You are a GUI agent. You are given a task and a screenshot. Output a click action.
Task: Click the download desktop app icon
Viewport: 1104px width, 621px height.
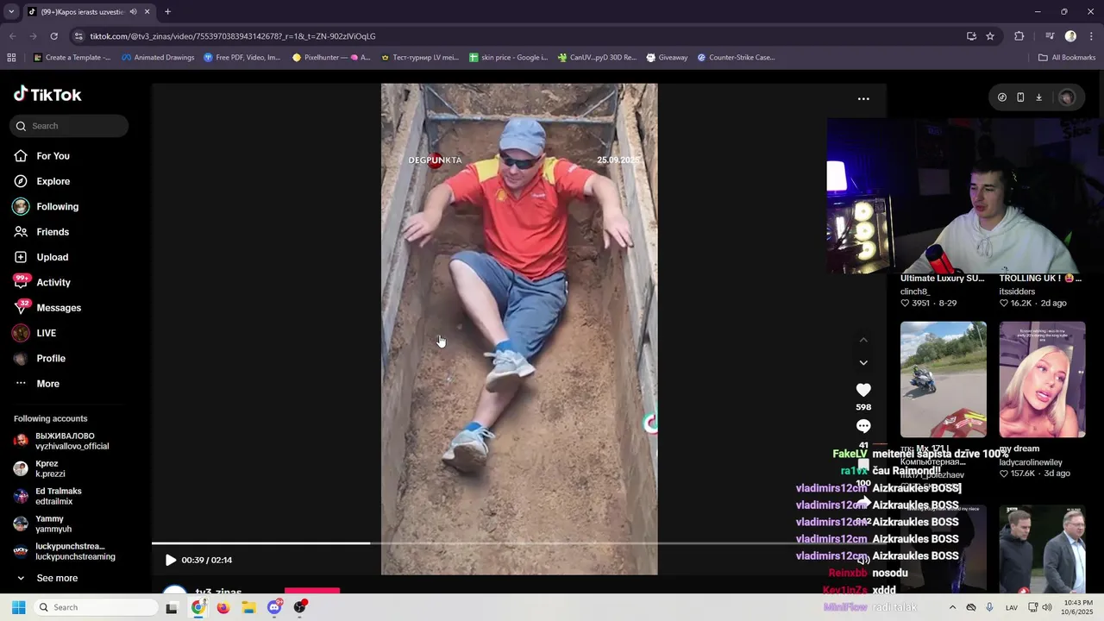pyautogui.click(x=1038, y=97)
